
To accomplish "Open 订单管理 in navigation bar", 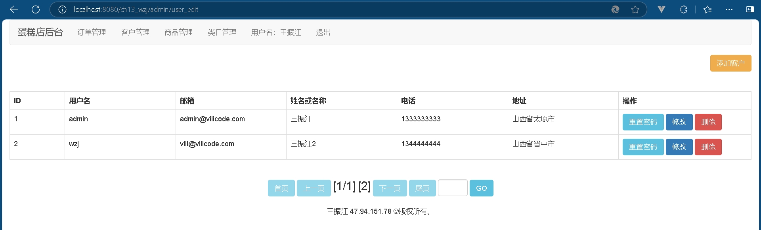I will coord(92,32).
